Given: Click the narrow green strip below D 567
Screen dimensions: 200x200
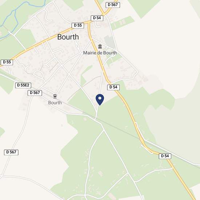Looking at the screenshot, I should click(122, 23).
